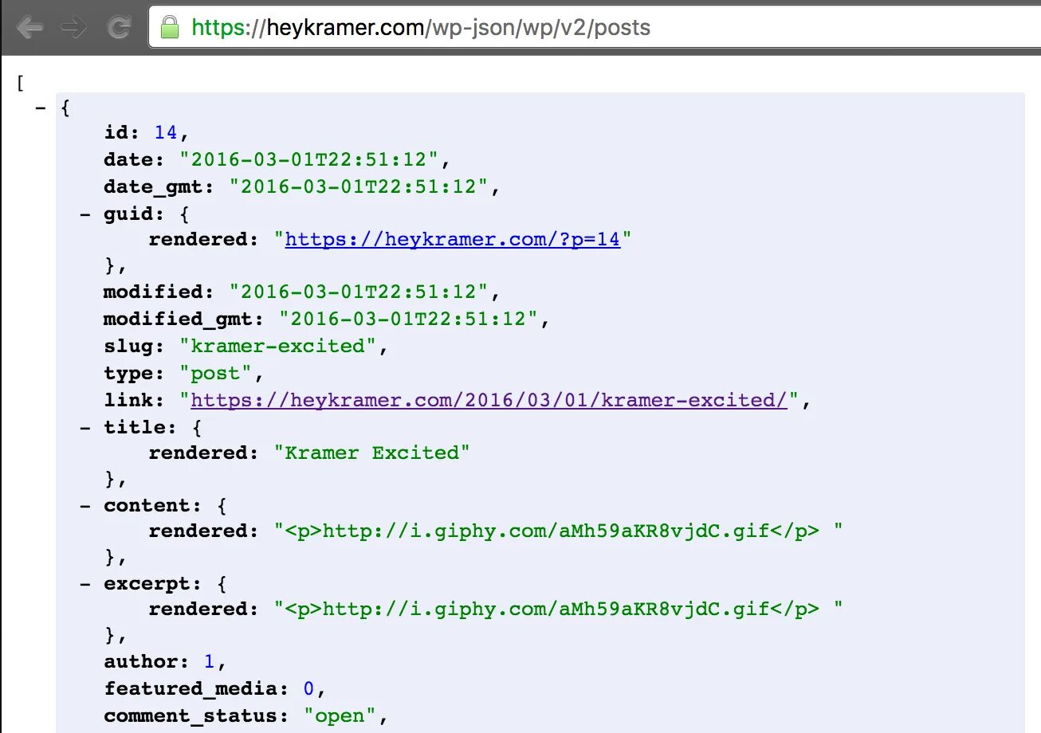Click the "Kramer Excited" rendered title
This screenshot has width=1041, height=733.
pos(372,453)
